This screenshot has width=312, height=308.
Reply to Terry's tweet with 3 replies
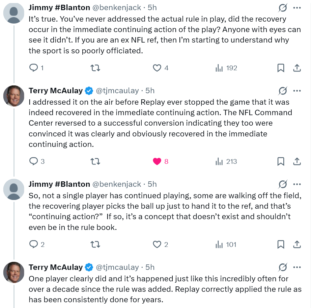point(34,162)
